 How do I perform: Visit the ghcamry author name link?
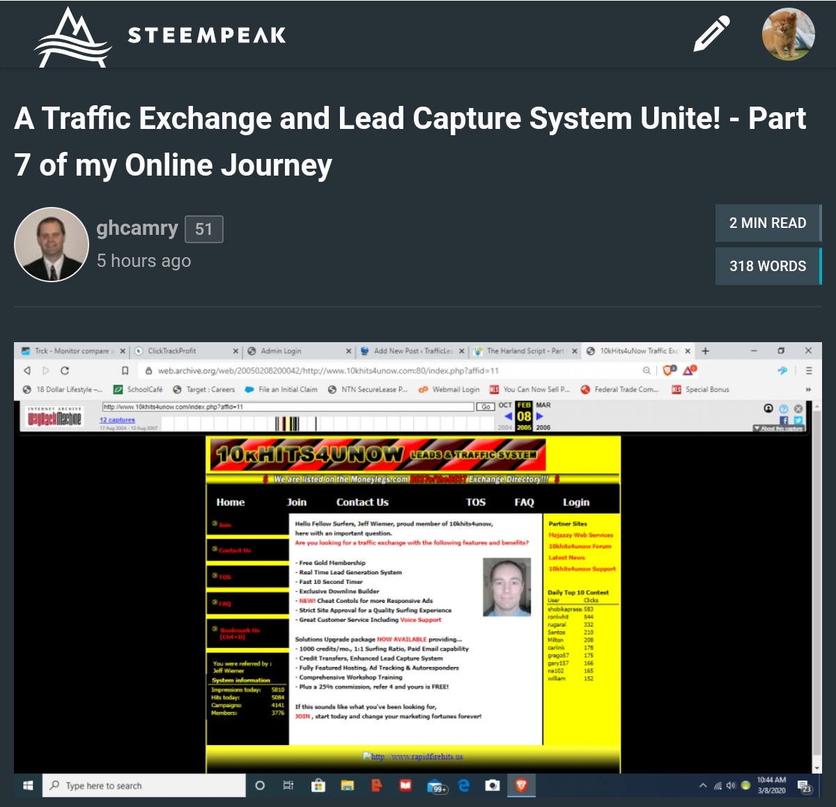[x=137, y=228]
